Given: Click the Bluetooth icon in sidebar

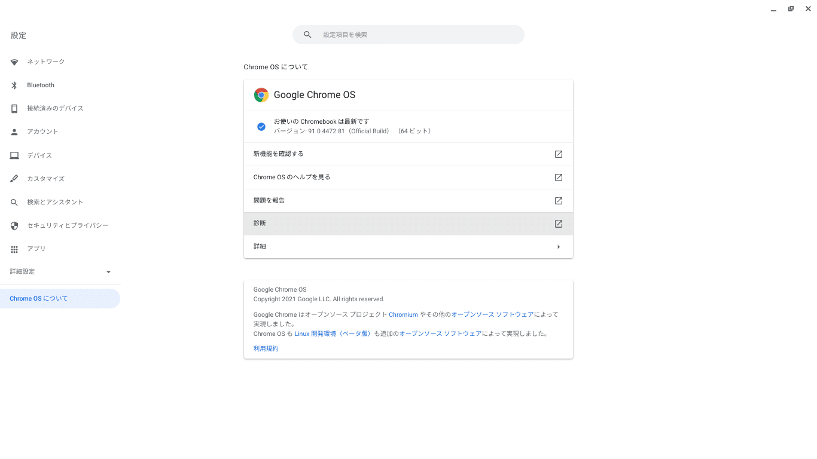Looking at the screenshot, I should [x=14, y=85].
